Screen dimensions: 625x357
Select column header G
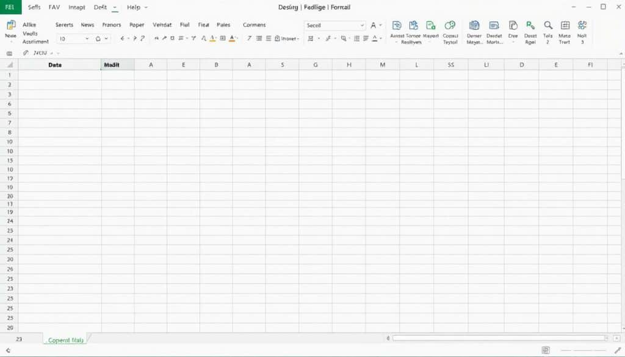(x=316, y=65)
